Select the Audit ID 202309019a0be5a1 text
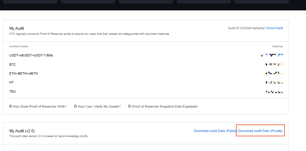The width and height of the screenshot is (306, 151). (247, 28)
